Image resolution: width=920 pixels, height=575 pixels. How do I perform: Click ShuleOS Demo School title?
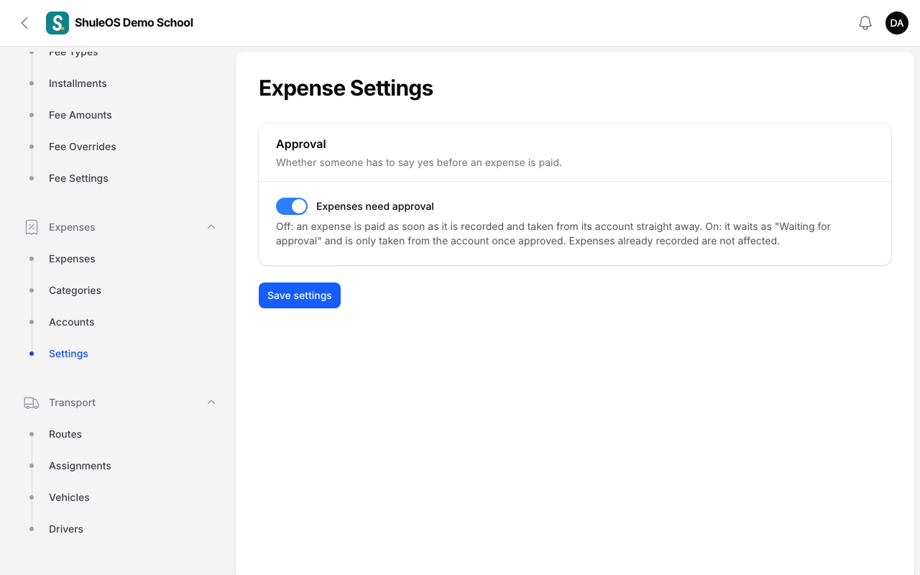pyautogui.click(x=134, y=23)
